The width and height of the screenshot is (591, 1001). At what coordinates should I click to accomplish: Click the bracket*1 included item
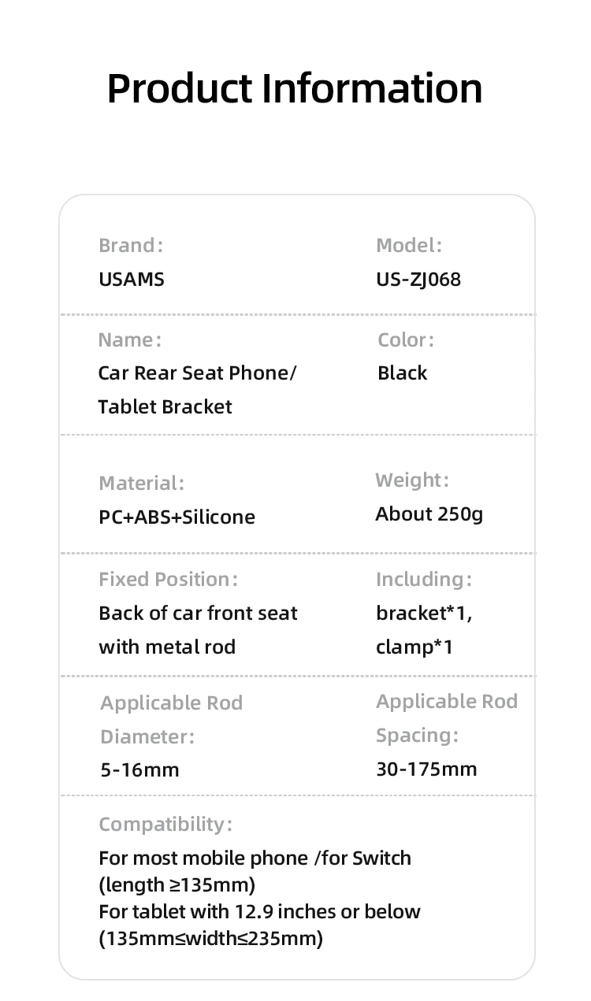(x=424, y=613)
